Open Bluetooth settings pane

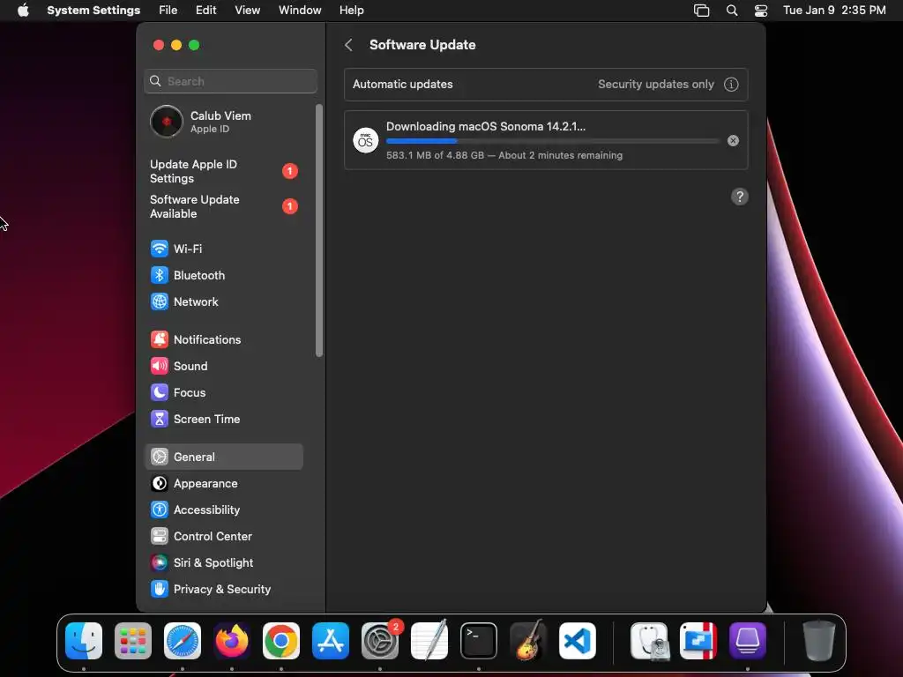point(223,275)
